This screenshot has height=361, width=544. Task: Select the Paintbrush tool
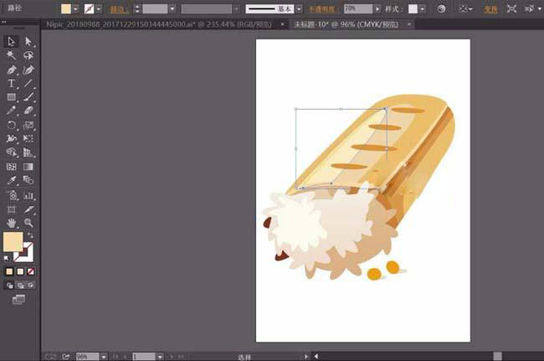coord(28,97)
